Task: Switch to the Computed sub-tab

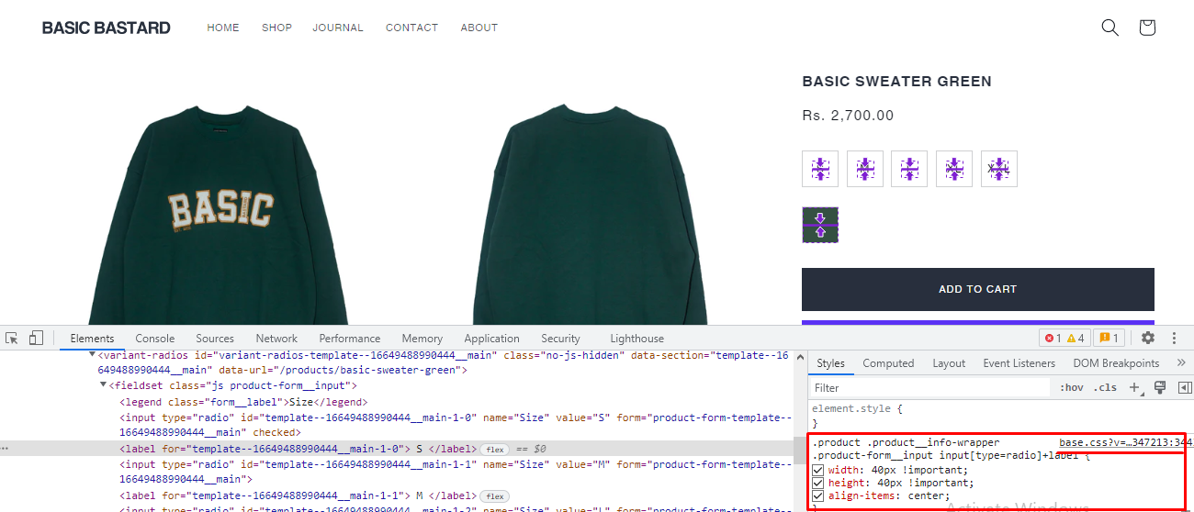Action: point(888,362)
